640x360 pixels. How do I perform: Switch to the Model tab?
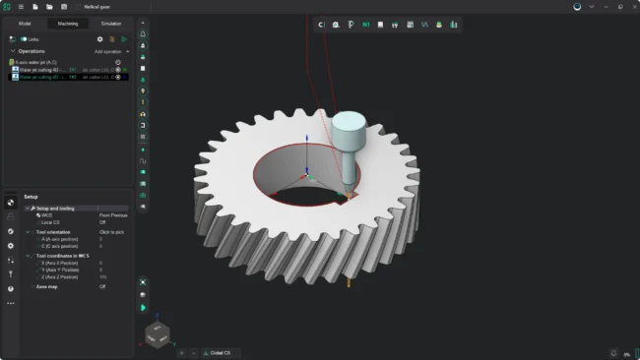tap(25, 24)
